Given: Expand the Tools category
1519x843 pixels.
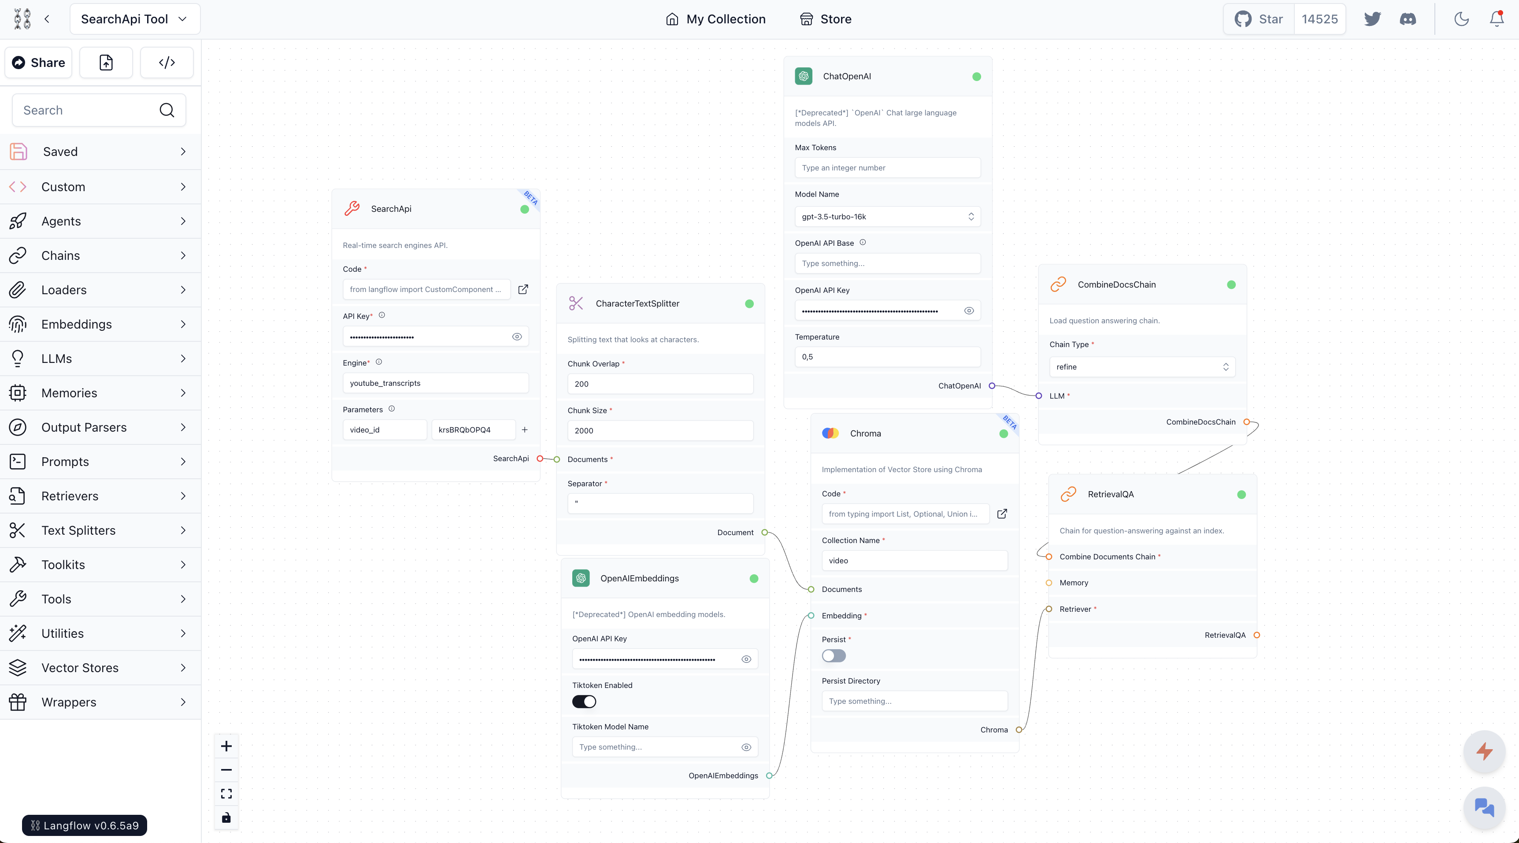Looking at the screenshot, I should pos(100,599).
